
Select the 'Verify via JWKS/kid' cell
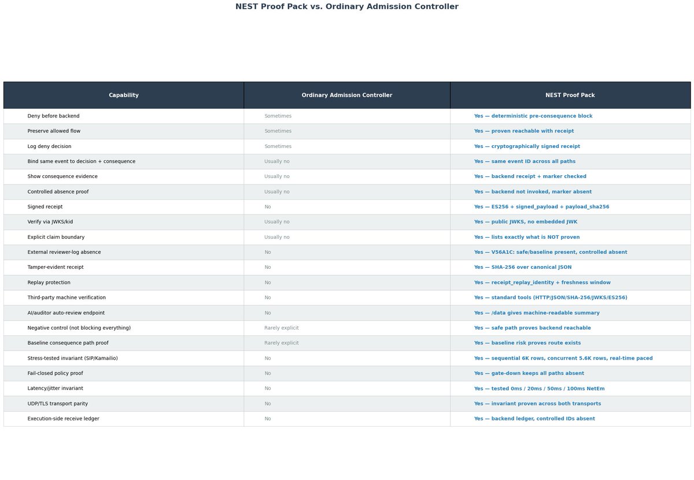coord(124,222)
